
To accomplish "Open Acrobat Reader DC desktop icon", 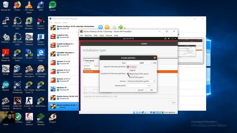I will tap(6, 55).
